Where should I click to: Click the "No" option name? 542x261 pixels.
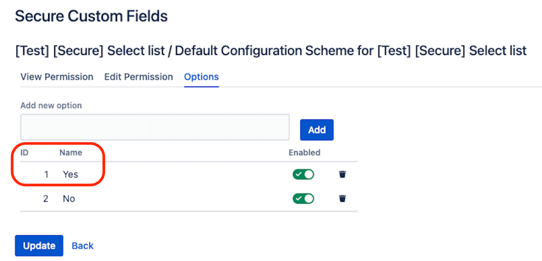pos(69,199)
